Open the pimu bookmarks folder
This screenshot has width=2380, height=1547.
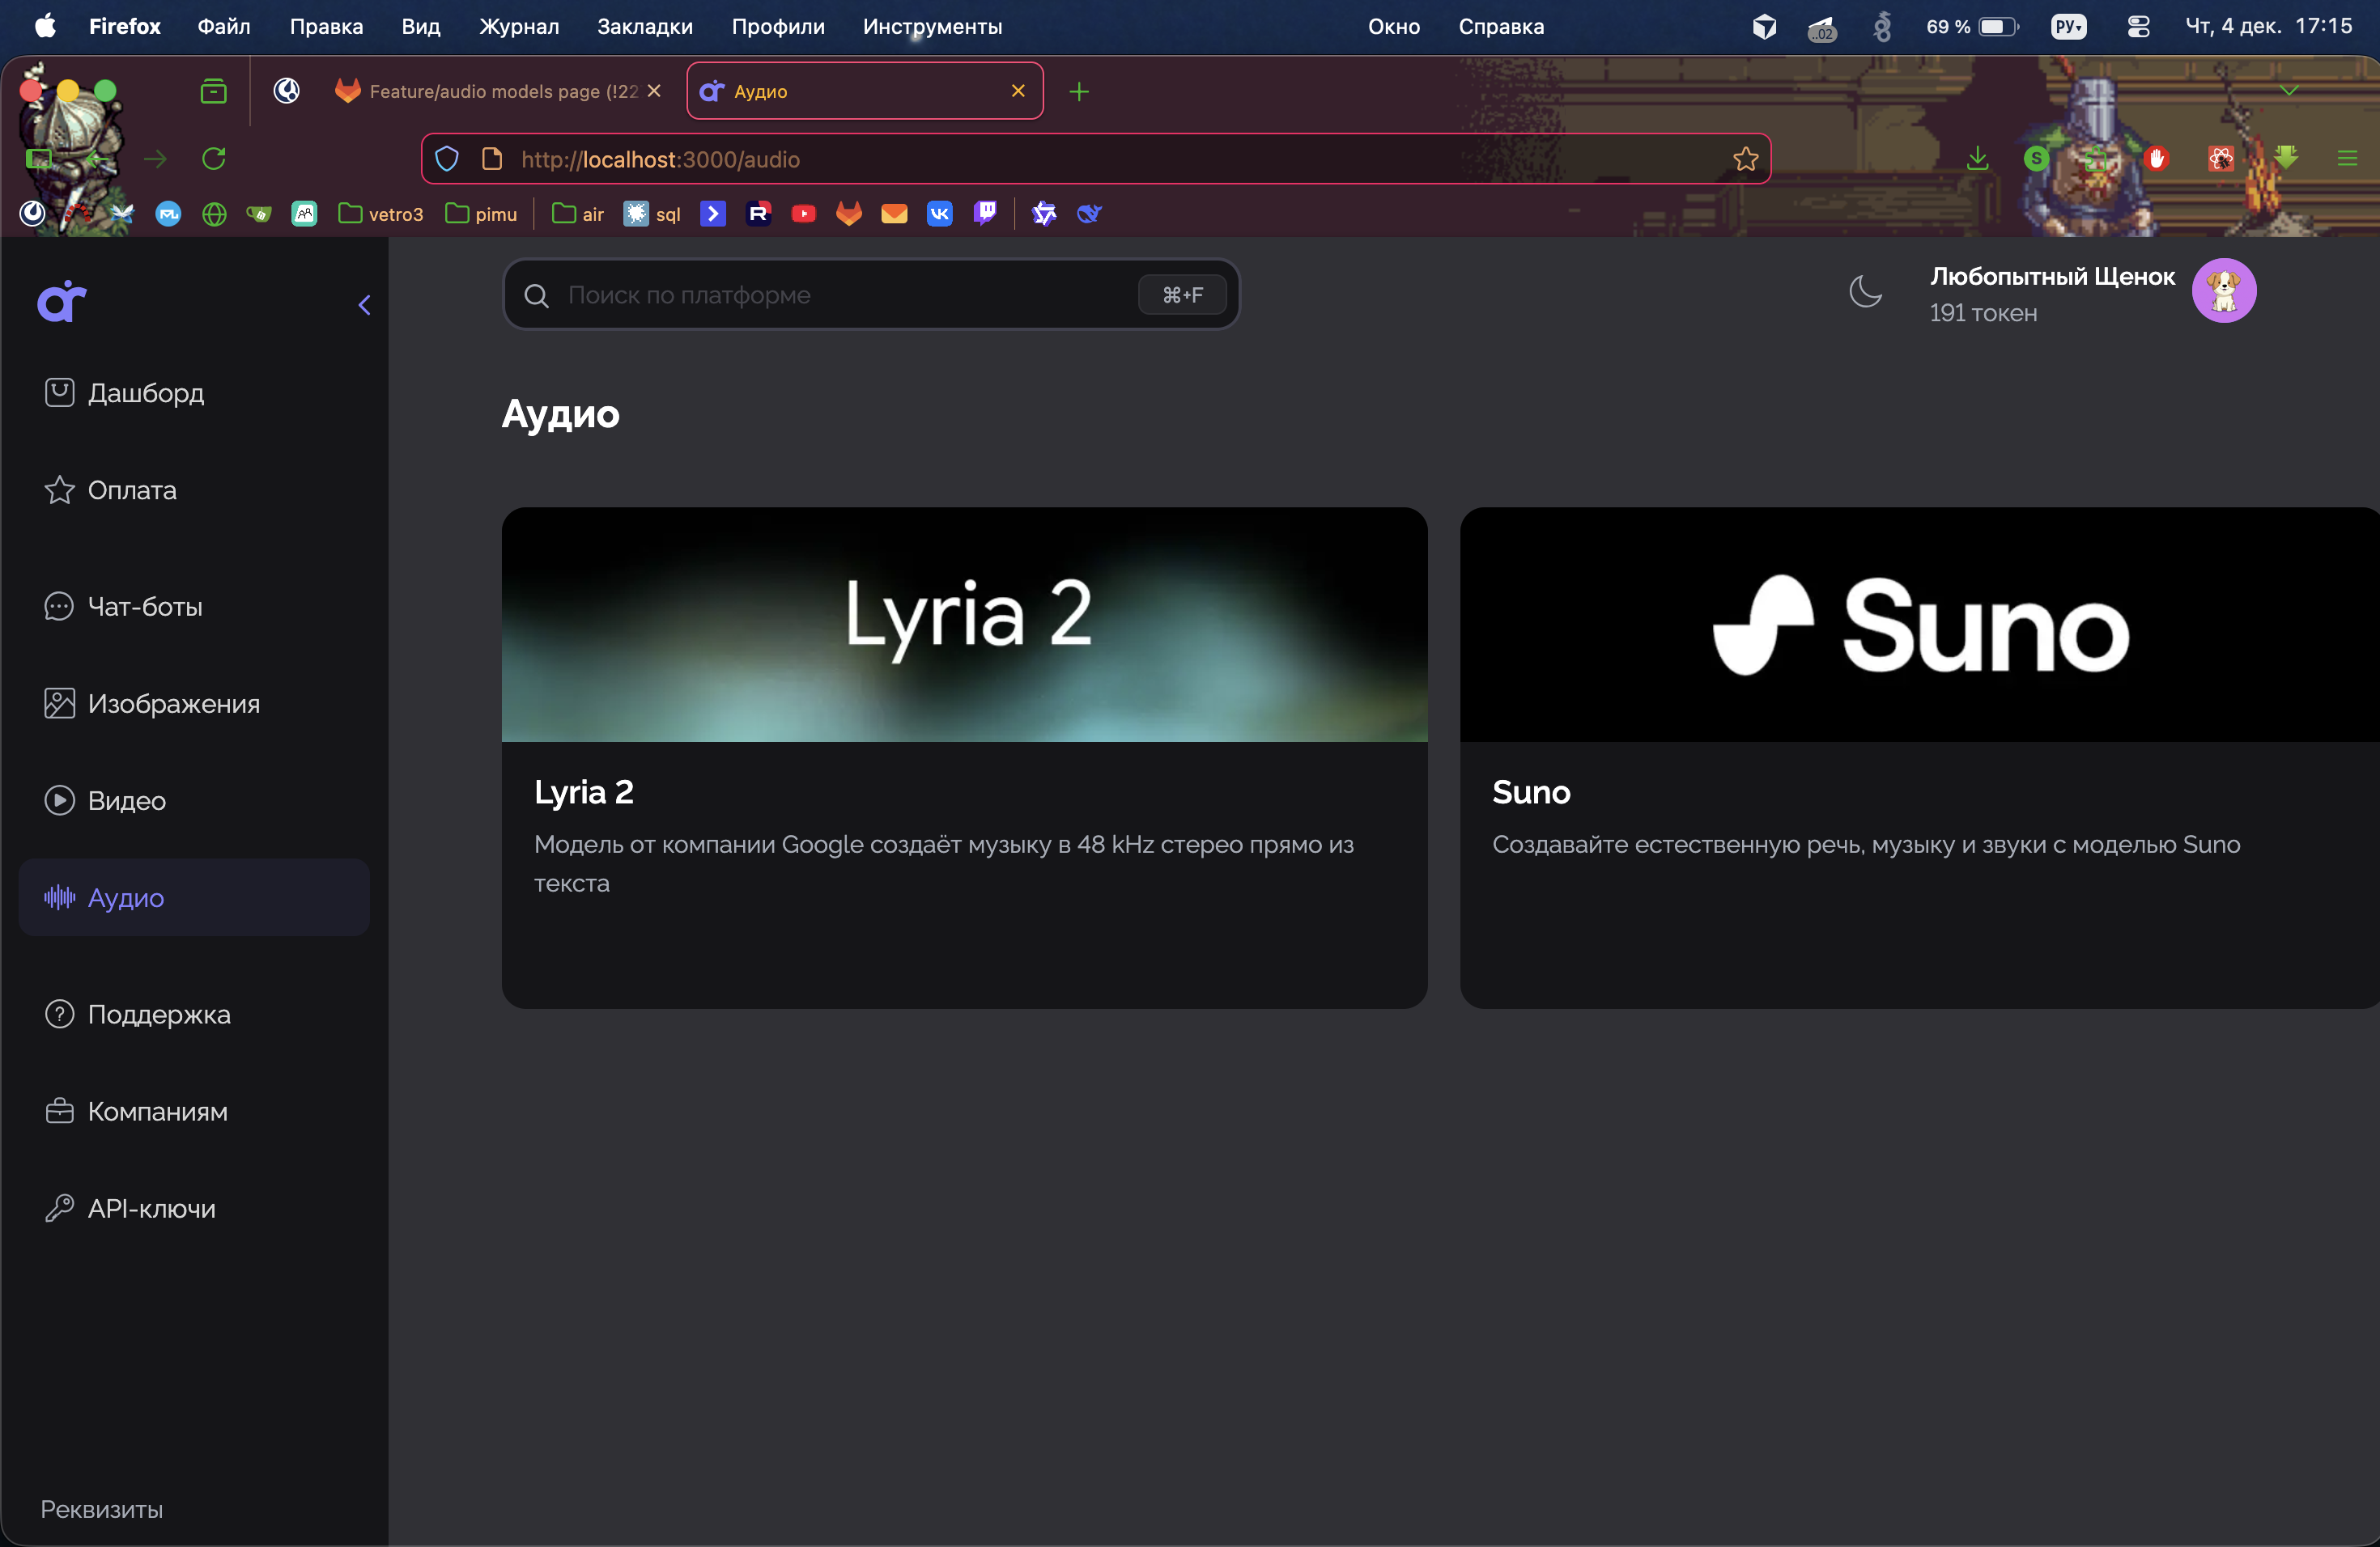pyautogui.click(x=481, y=214)
